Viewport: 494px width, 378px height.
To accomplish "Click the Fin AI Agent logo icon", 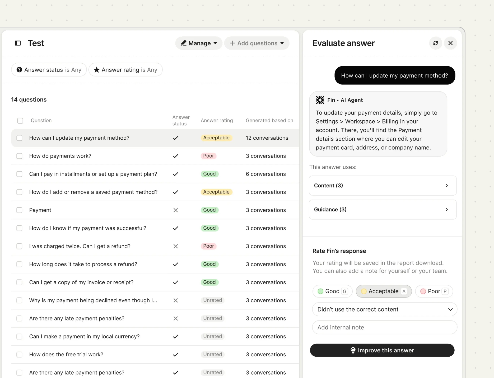I will coord(320,100).
